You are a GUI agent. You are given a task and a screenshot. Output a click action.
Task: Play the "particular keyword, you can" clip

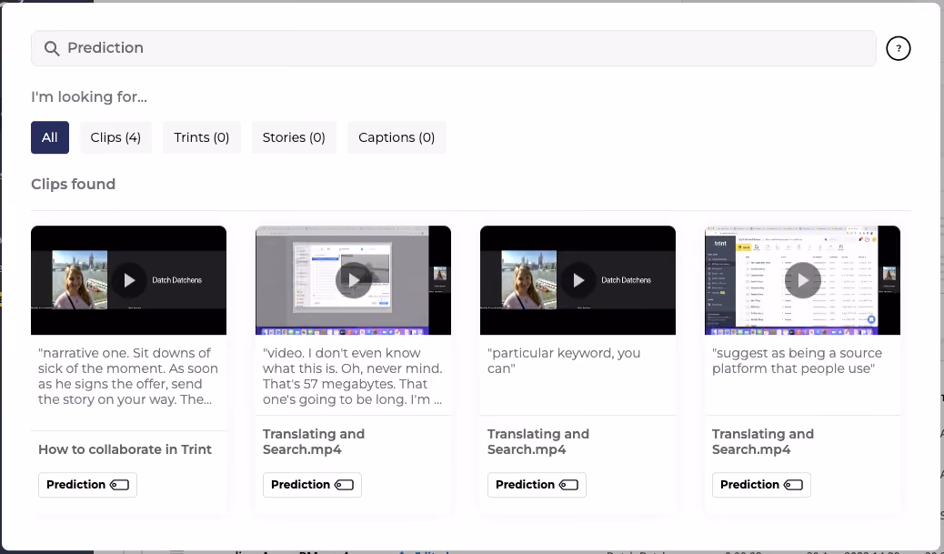pyautogui.click(x=578, y=280)
